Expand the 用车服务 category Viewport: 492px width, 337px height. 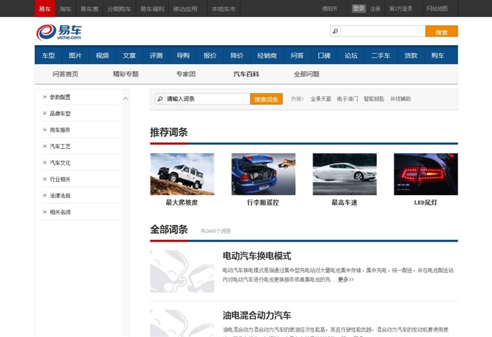(x=44, y=130)
